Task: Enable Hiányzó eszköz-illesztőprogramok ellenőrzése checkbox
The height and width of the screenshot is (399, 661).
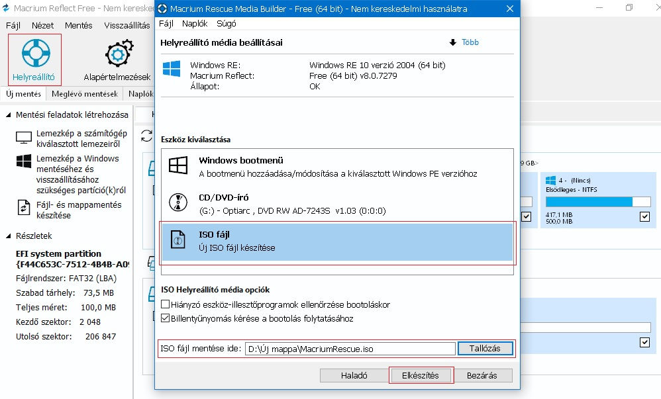Action: [x=166, y=304]
